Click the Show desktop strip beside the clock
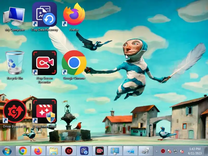 206,151
